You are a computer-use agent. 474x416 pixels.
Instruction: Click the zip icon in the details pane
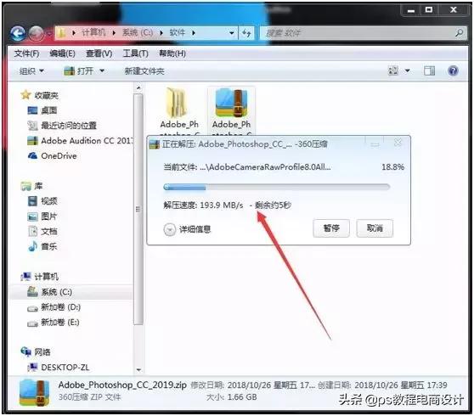pos(34,392)
